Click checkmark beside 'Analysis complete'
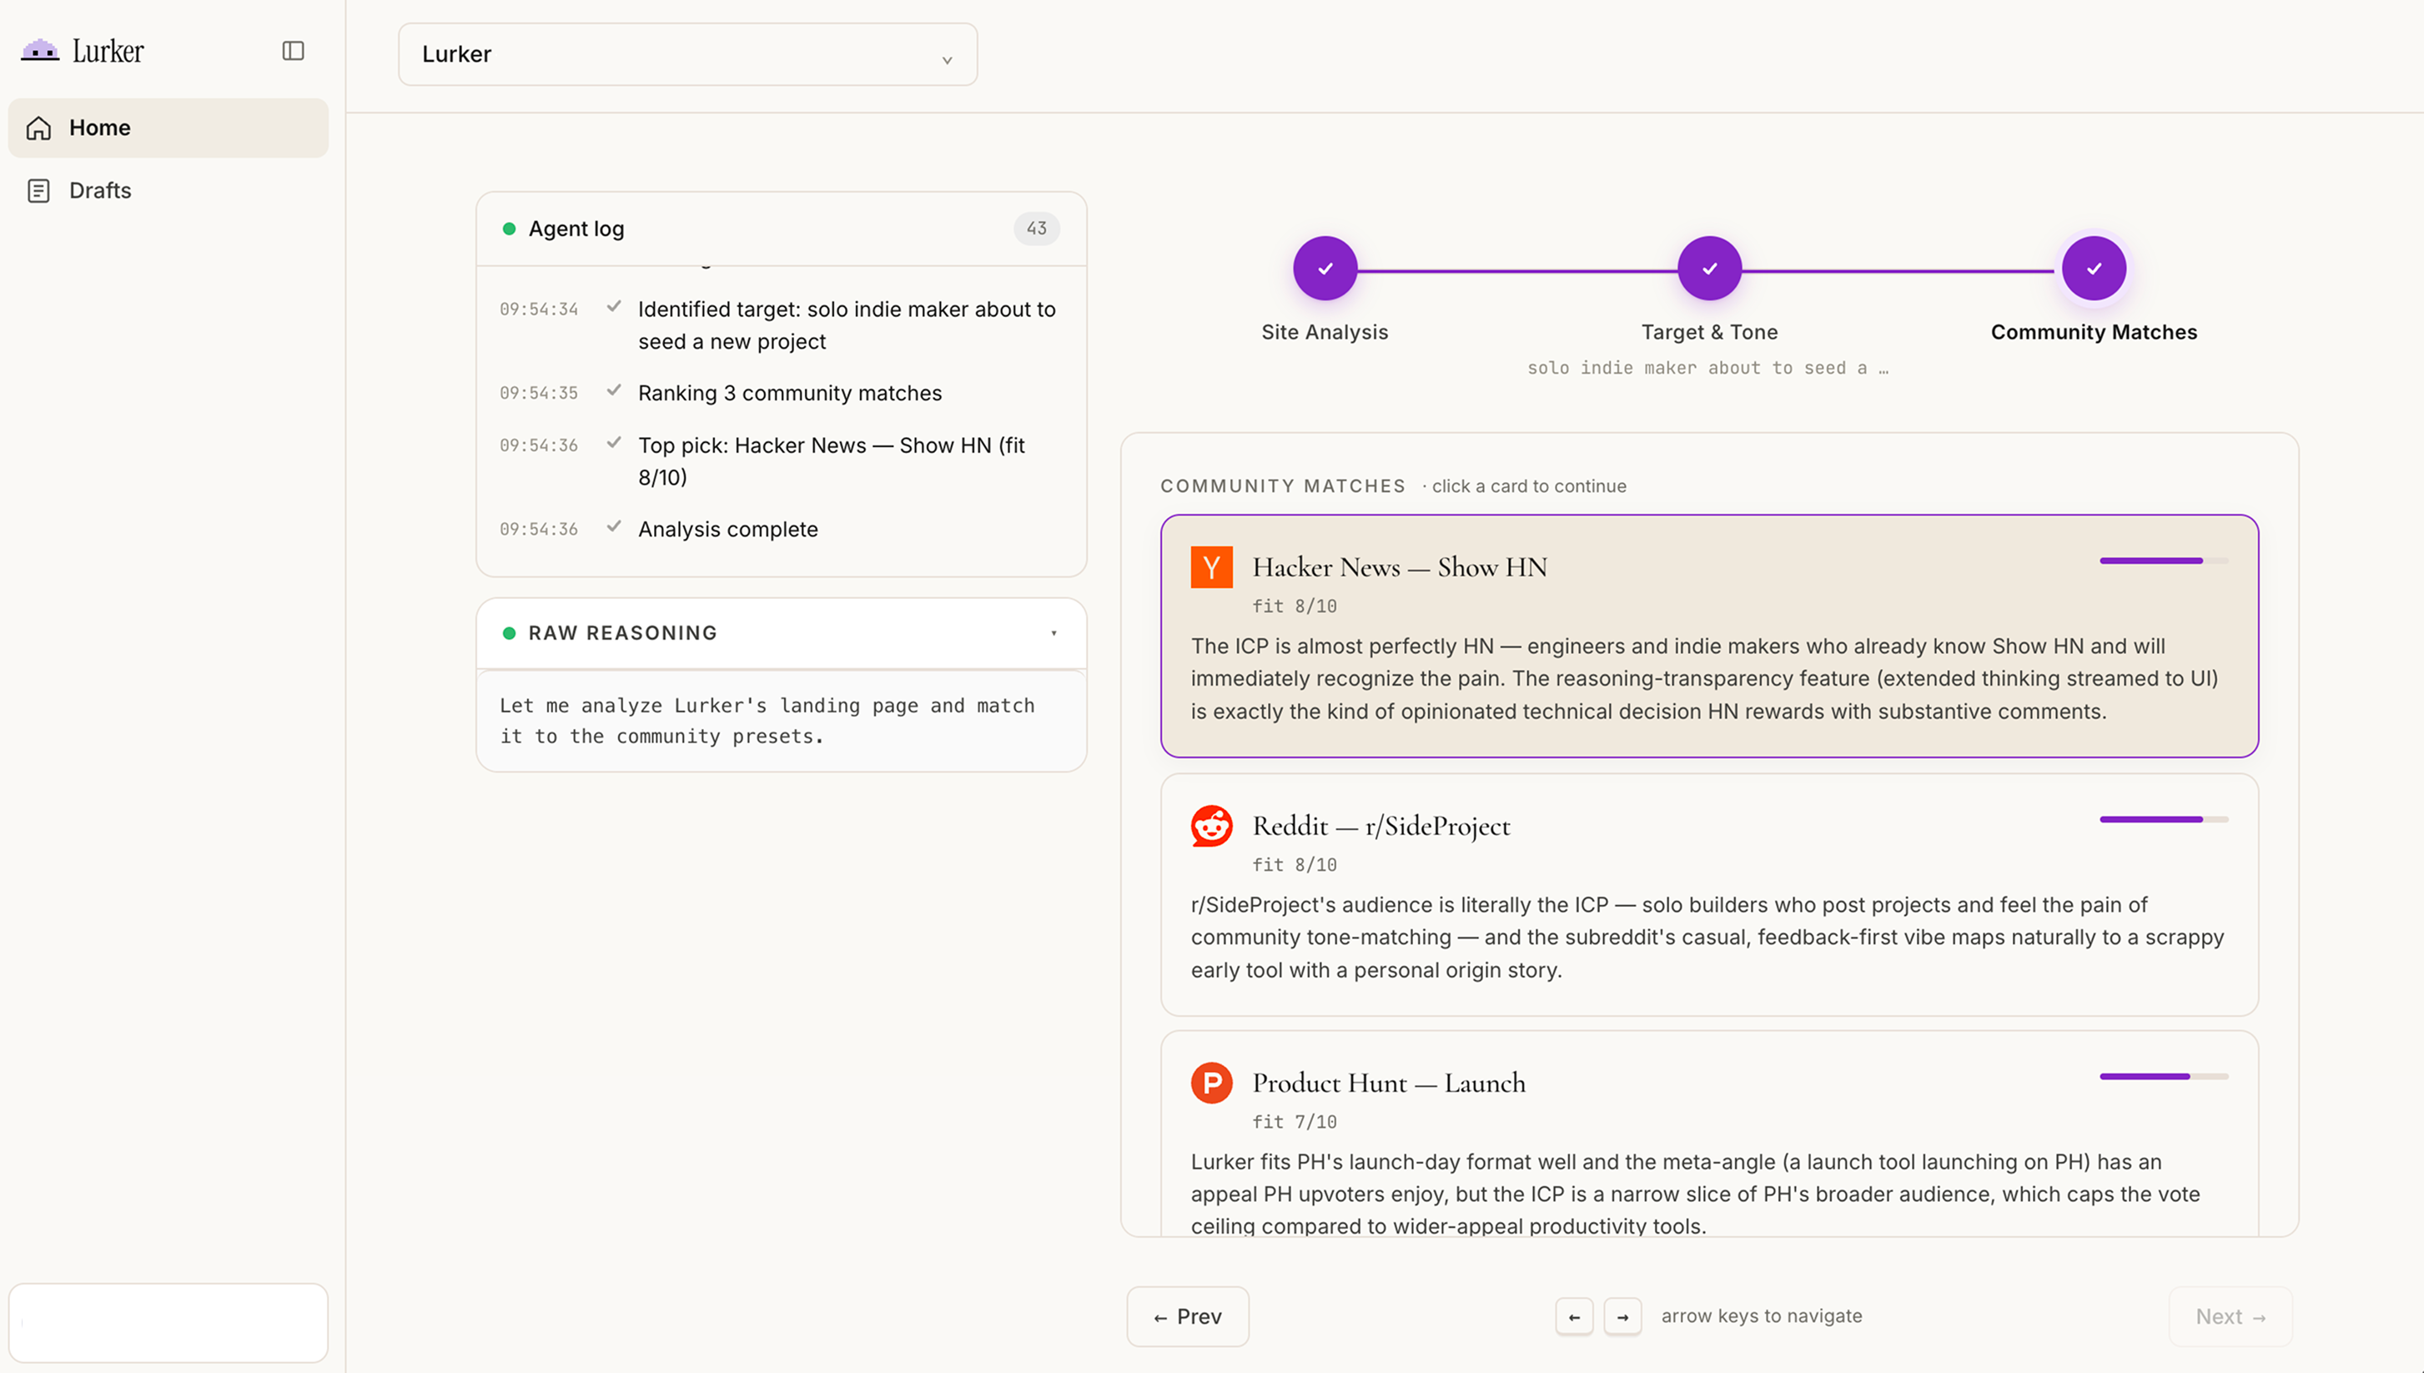This screenshot has height=1373, width=2424. 614,526
